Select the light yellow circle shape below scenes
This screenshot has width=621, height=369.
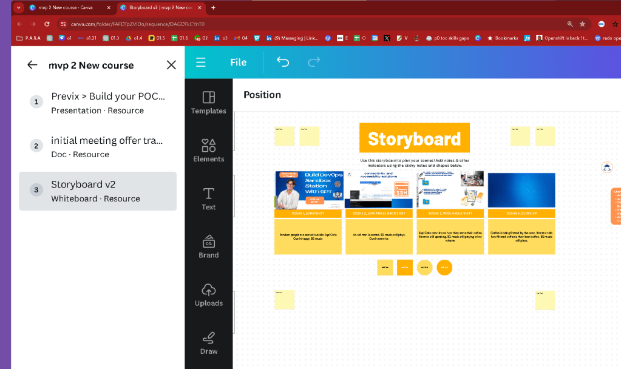tap(424, 267)
